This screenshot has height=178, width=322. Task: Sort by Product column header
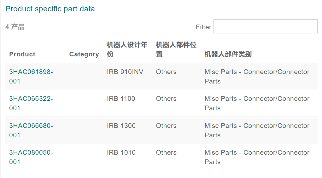22,54
